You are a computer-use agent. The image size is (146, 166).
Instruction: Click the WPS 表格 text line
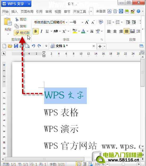click(x=61, y=113)
